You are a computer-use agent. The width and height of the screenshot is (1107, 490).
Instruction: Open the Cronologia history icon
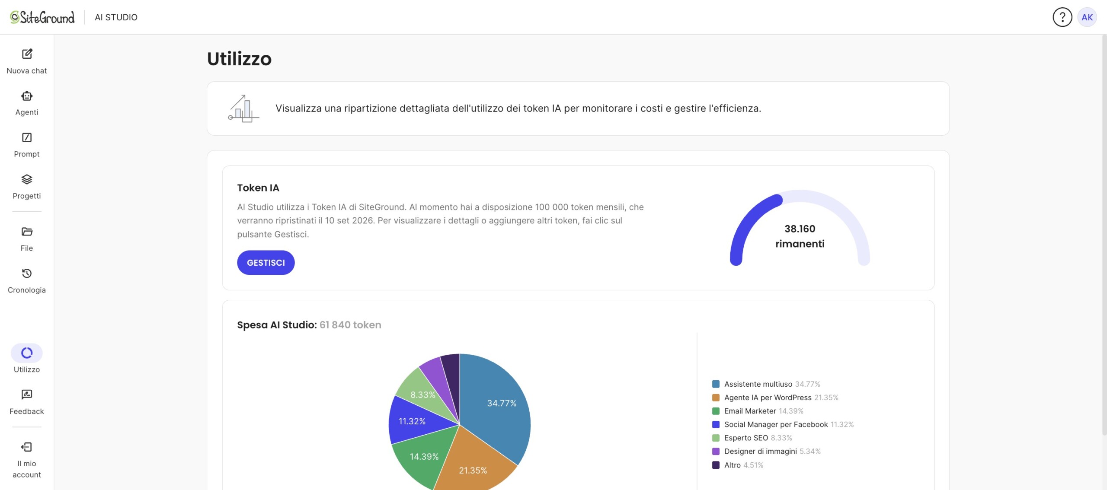tap(27, 274)
